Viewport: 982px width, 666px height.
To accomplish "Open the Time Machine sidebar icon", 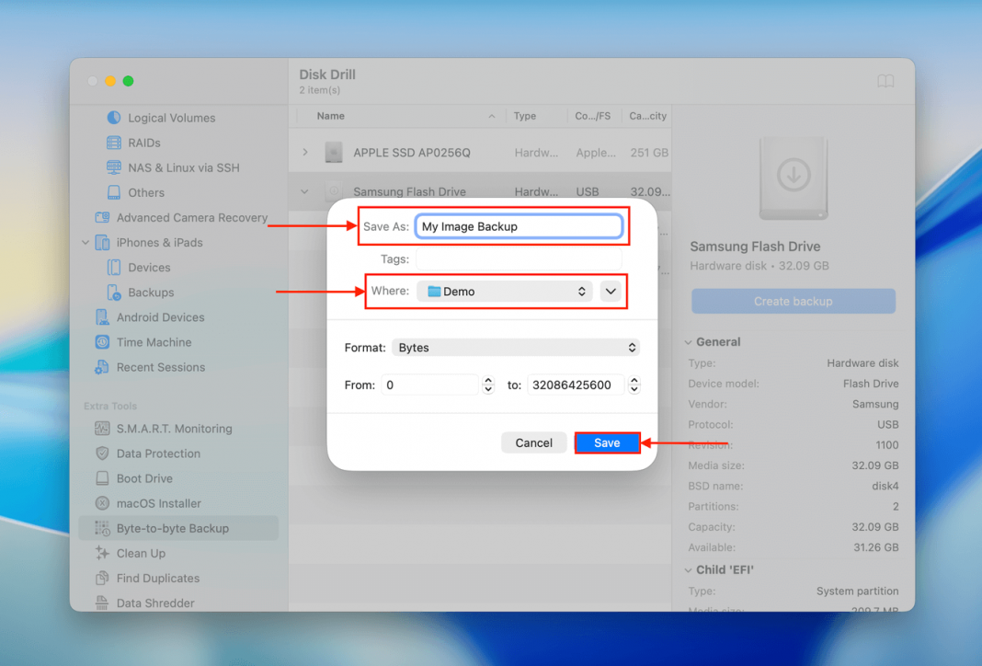I will 102,342.
